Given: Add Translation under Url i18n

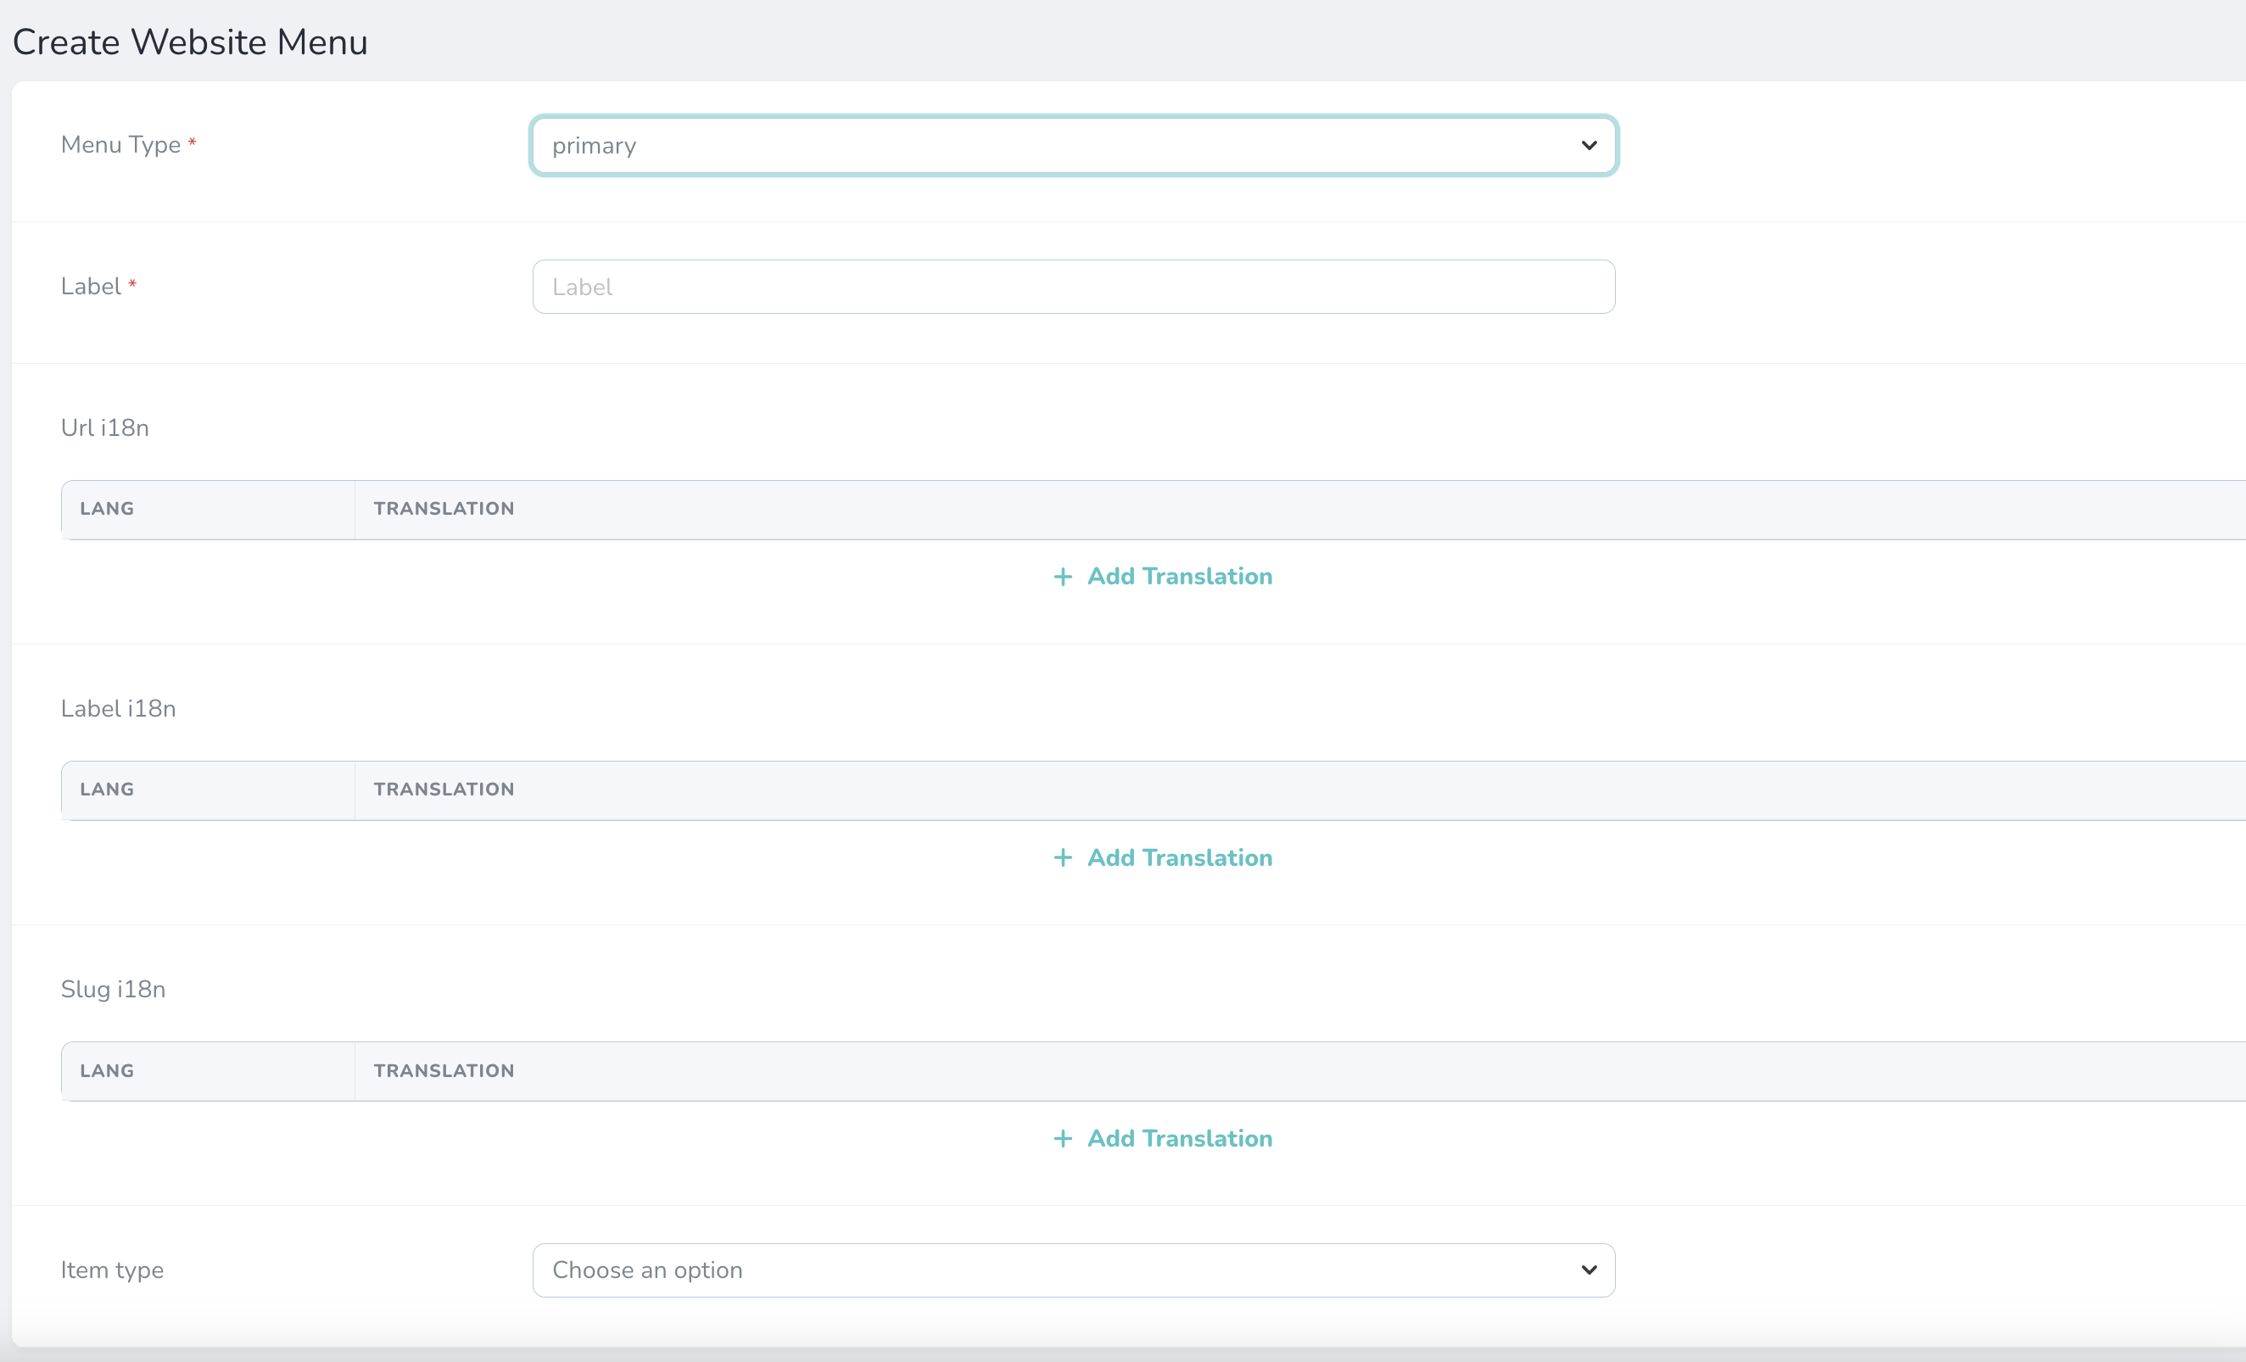Looking at the screenshot, I should tap(1179, 577).
